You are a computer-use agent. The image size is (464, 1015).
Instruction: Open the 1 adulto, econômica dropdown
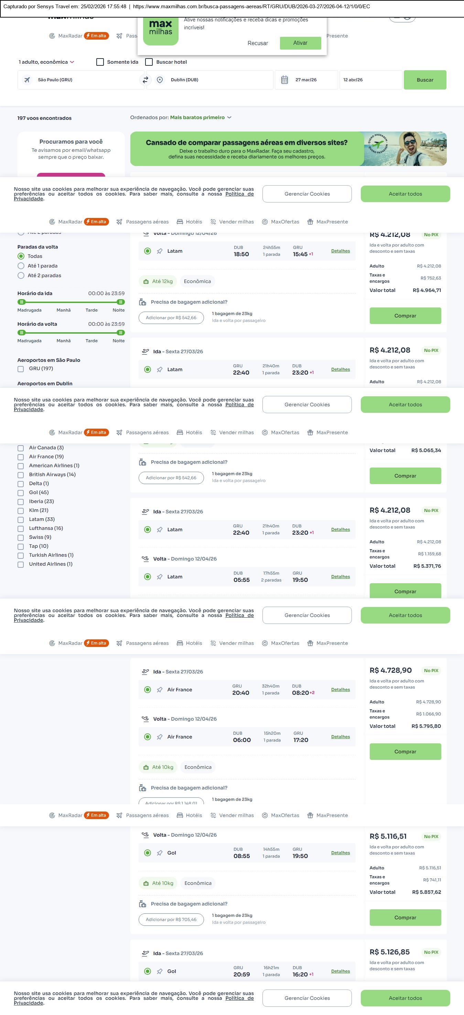click(x=46, y=62)
